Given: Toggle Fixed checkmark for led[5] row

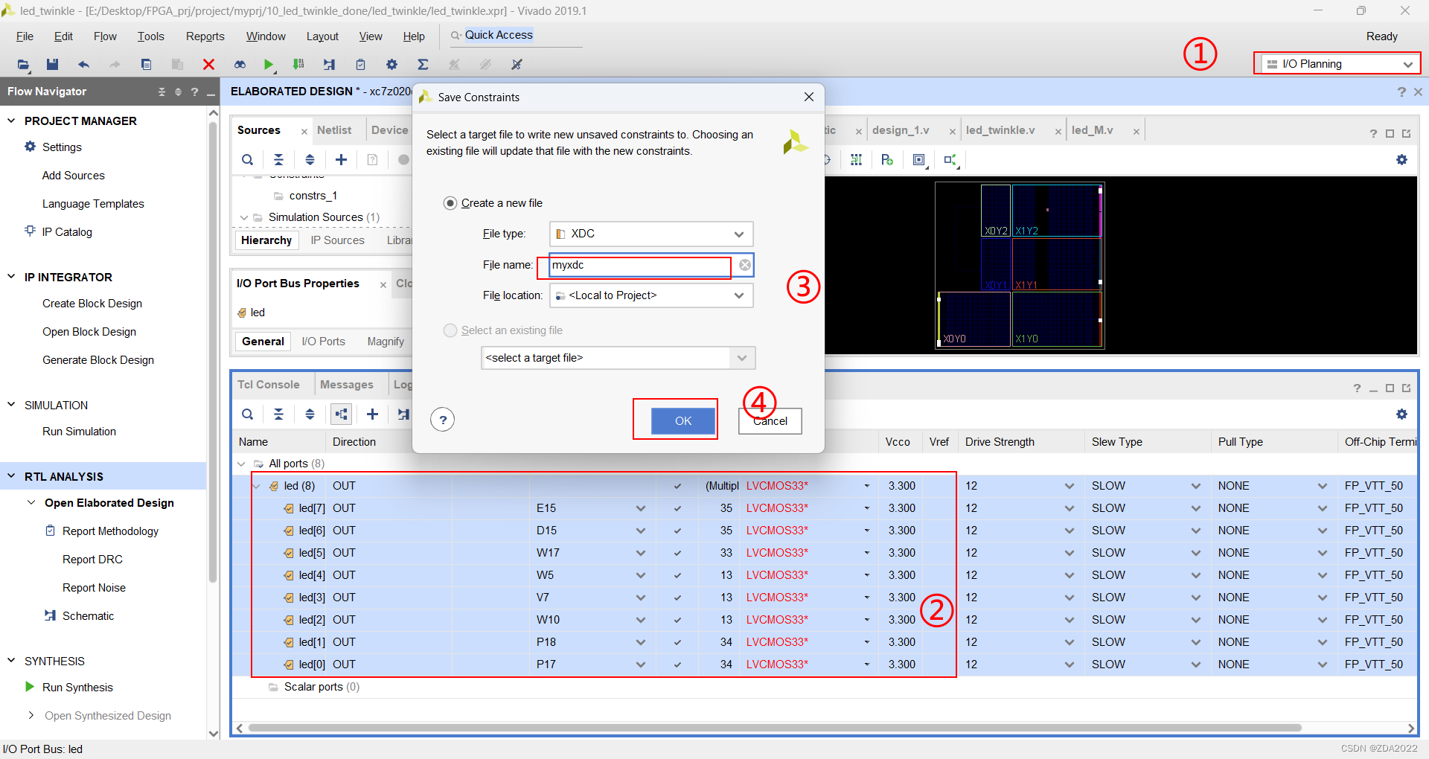Looking at the screenshot, I should coord(677,554).
